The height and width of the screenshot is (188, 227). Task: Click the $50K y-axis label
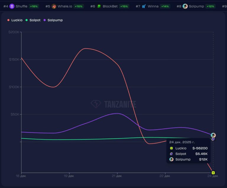click(x=15, y=115)
